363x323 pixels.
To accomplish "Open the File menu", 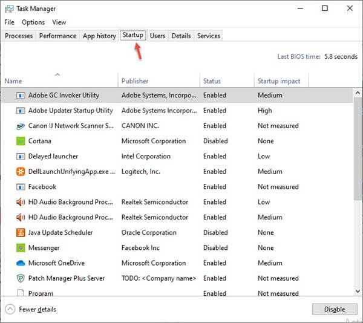I will tap(9, 22).
